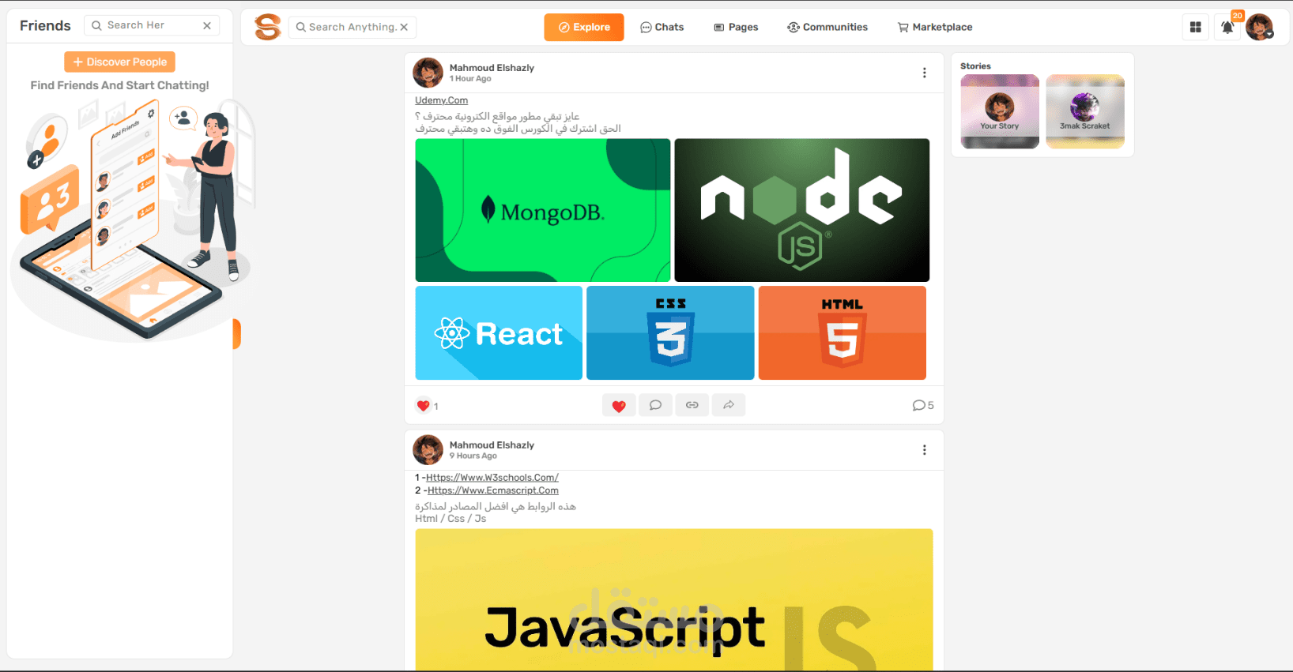Open the Your Story card
Screen dimensions: 1293x672
(x=1000, y=111)
